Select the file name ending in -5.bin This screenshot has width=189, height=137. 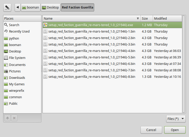[x=92, y=57]
